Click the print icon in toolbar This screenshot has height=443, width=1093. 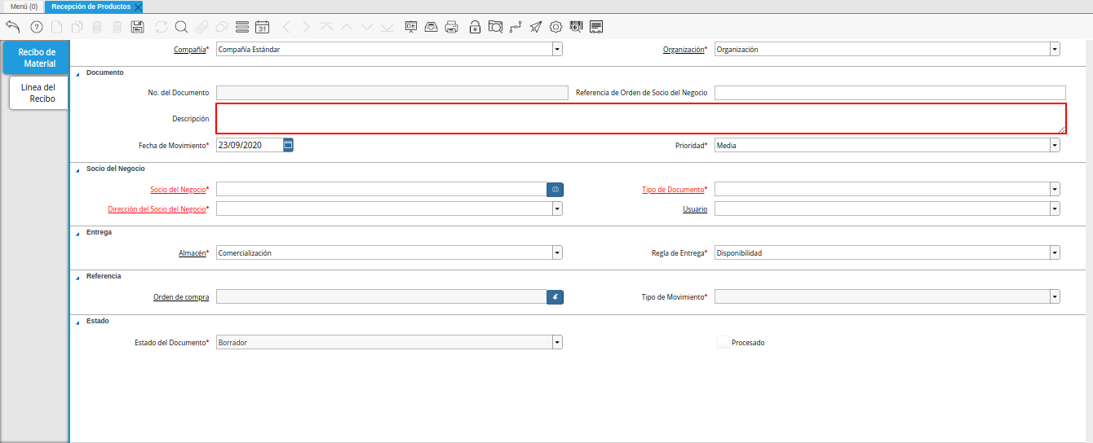click(451, 27)
